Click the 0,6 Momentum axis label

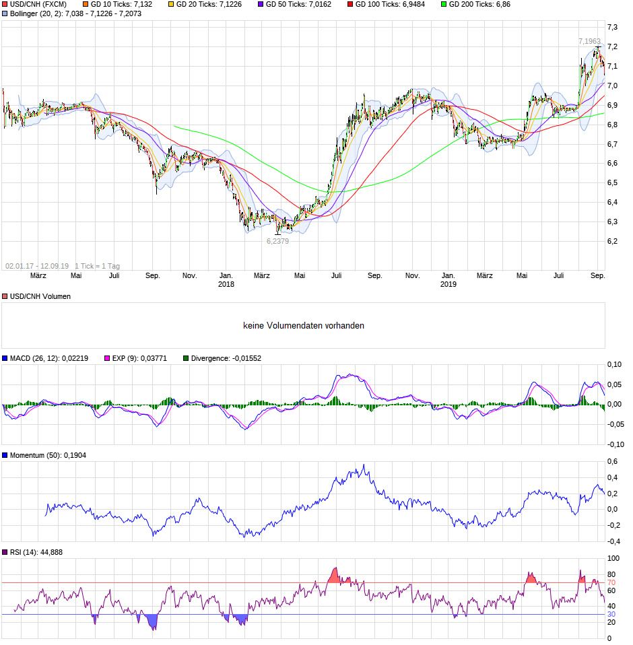pos(612,462)
